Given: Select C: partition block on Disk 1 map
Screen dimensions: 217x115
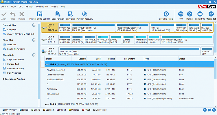Looking at the screenshot, I should [x=93, y=27].
